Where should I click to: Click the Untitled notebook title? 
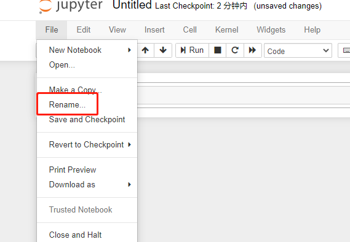[132, 6]
